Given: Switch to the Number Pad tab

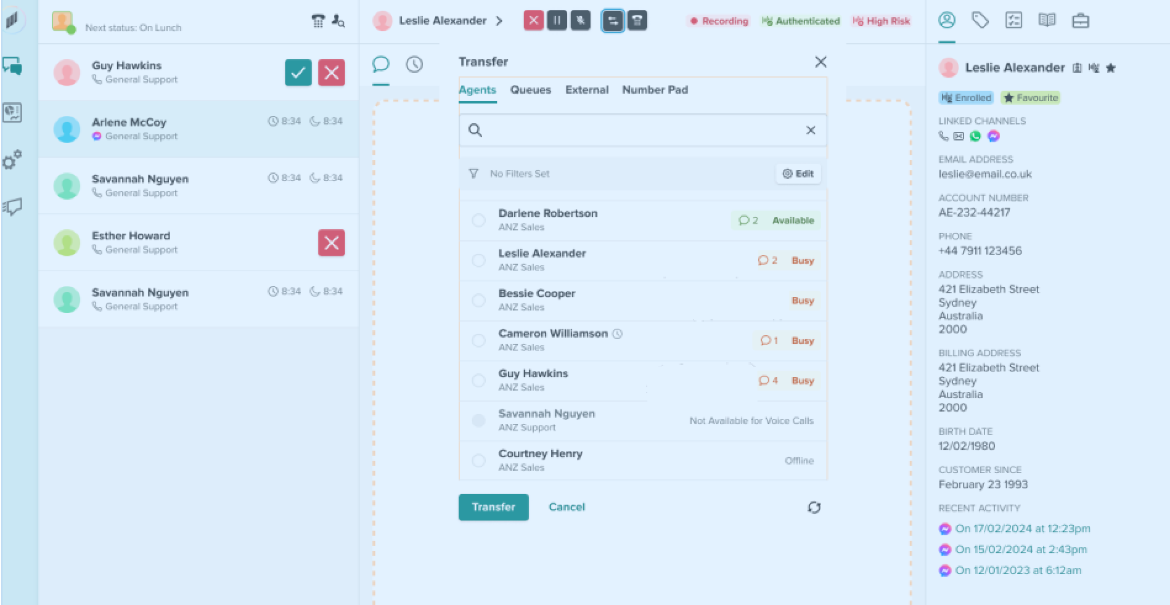Looking at the screenshot, I should pyautogui.click(x=655, y=90).
